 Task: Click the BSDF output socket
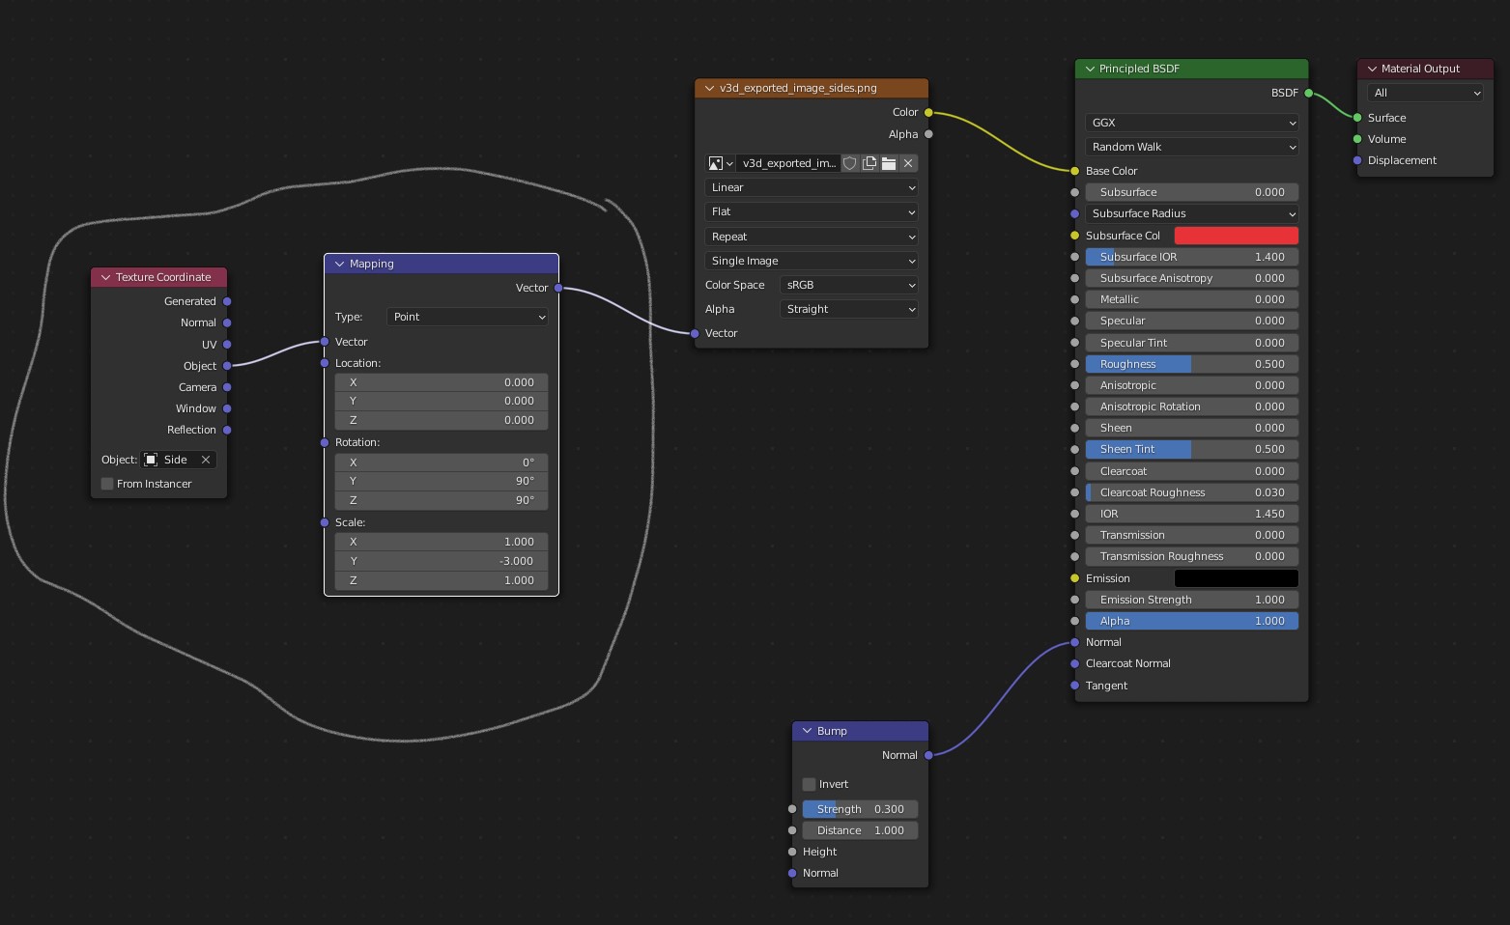(1308, 94)
